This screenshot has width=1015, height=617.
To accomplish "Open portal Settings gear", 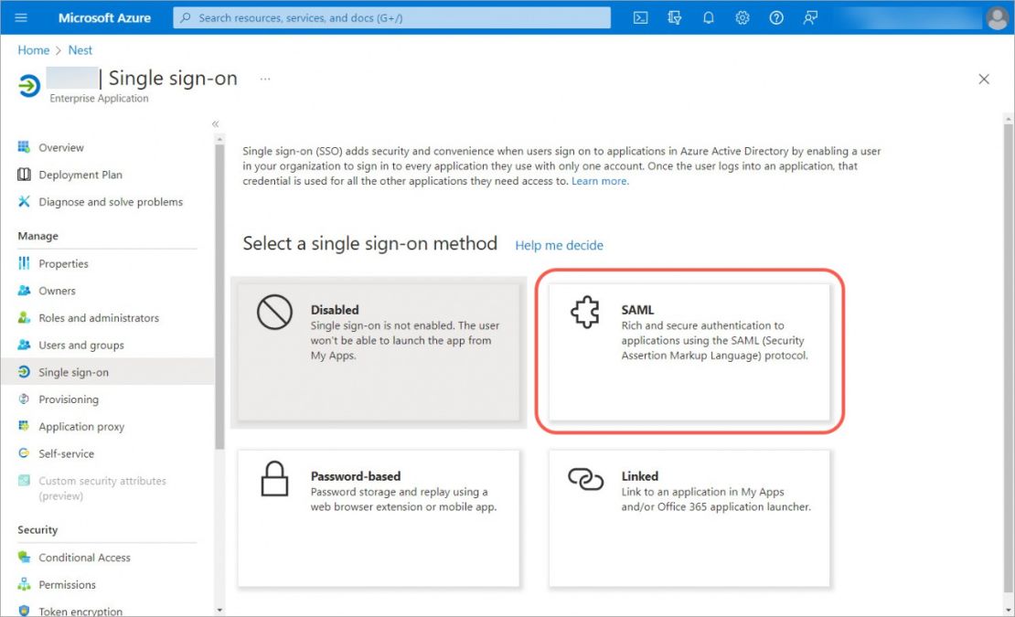I will tap(743, 17).
